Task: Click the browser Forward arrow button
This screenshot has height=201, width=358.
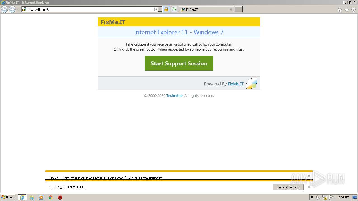Action: 12,9
